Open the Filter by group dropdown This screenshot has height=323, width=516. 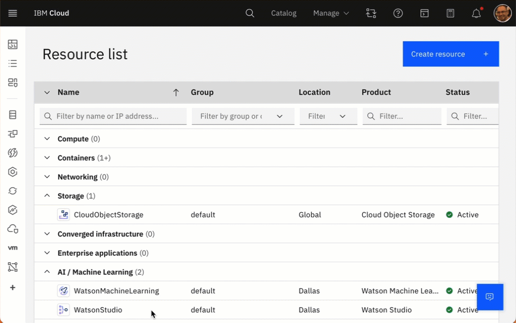tap(243, 116)
